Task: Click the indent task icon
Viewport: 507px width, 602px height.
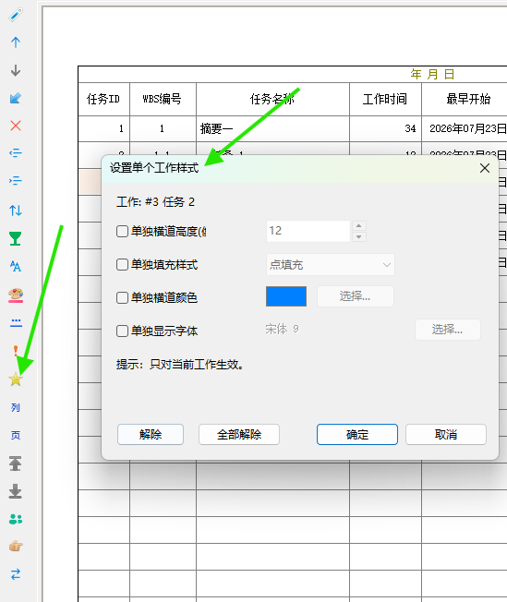Action: pos(16,180)
